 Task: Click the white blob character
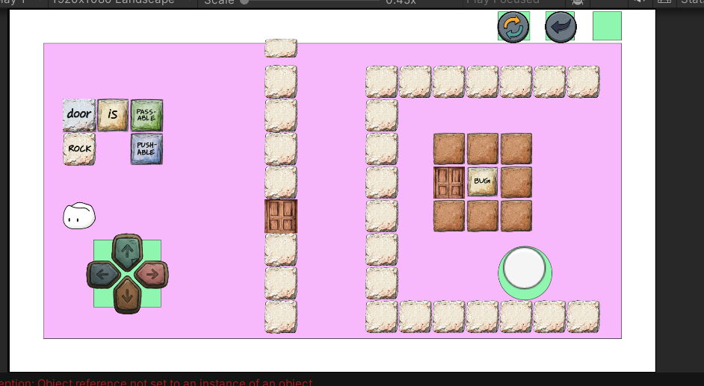click(78, 216)
